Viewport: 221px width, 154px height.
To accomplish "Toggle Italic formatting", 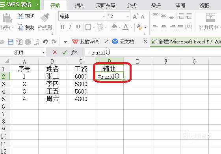I will click(70, 27).
